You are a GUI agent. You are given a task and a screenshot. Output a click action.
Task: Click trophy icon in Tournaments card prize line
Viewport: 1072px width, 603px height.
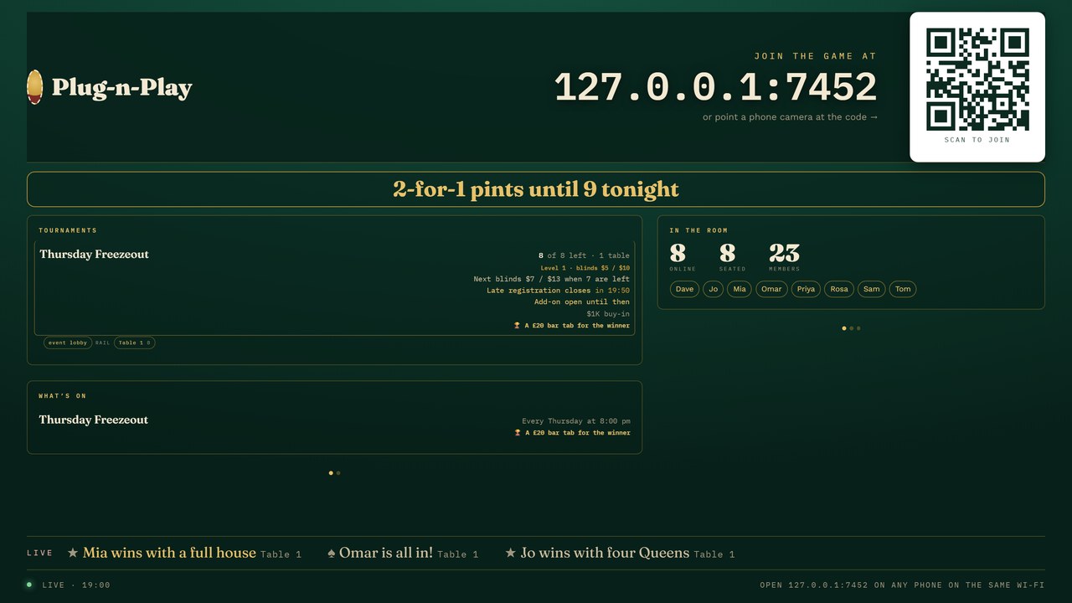point(517,326)
